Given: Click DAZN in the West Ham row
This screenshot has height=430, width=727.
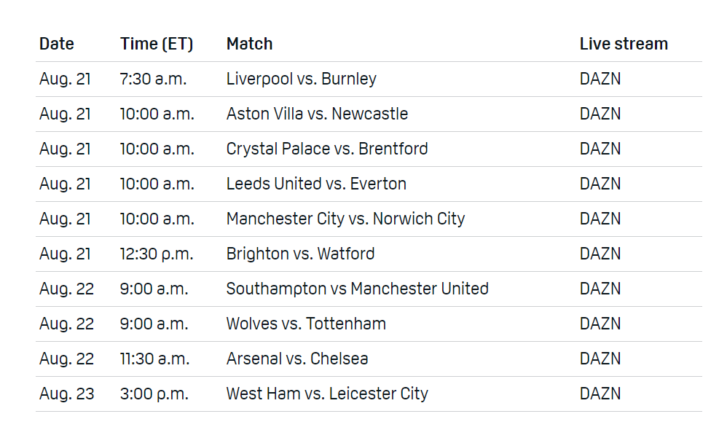Looking at the screenshot, I should click(600, 394).
